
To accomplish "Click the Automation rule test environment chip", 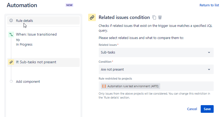I will tap(131, 86).
